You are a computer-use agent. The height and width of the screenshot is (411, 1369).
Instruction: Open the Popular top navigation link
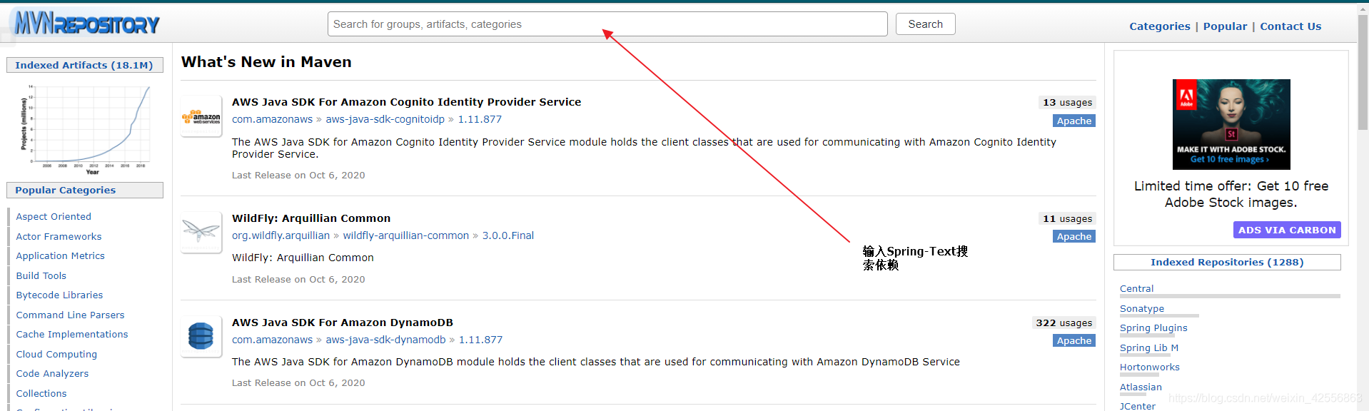tap(1225, 26)
